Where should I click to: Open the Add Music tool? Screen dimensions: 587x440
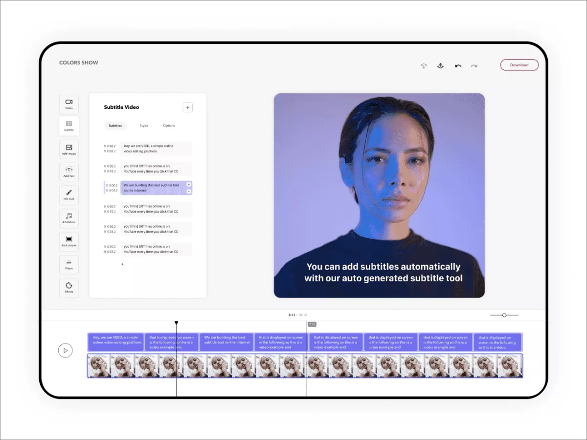(69, 218)
